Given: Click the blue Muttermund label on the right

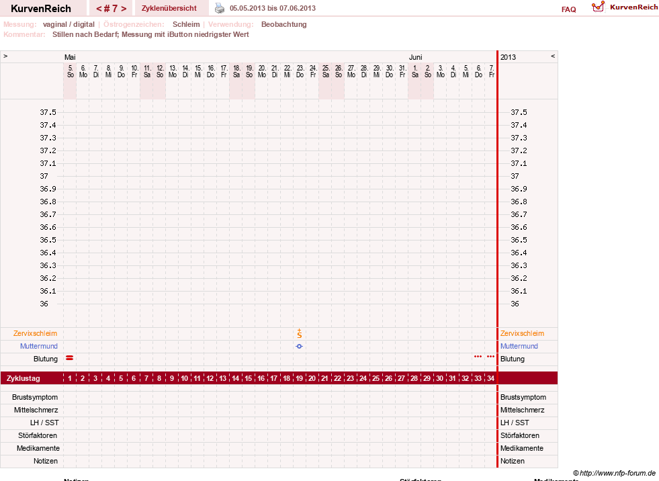Looking at the screenshot, I should tap(519, 346).
